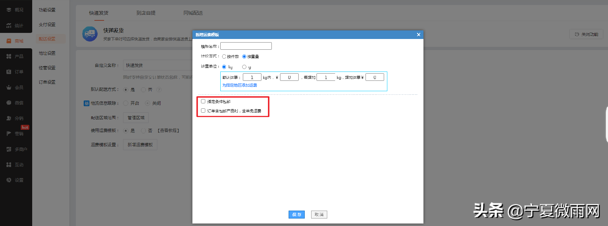
Task: Open 订单设置 in the submenu
Action: pyautogui.click(x=47, y=82)
